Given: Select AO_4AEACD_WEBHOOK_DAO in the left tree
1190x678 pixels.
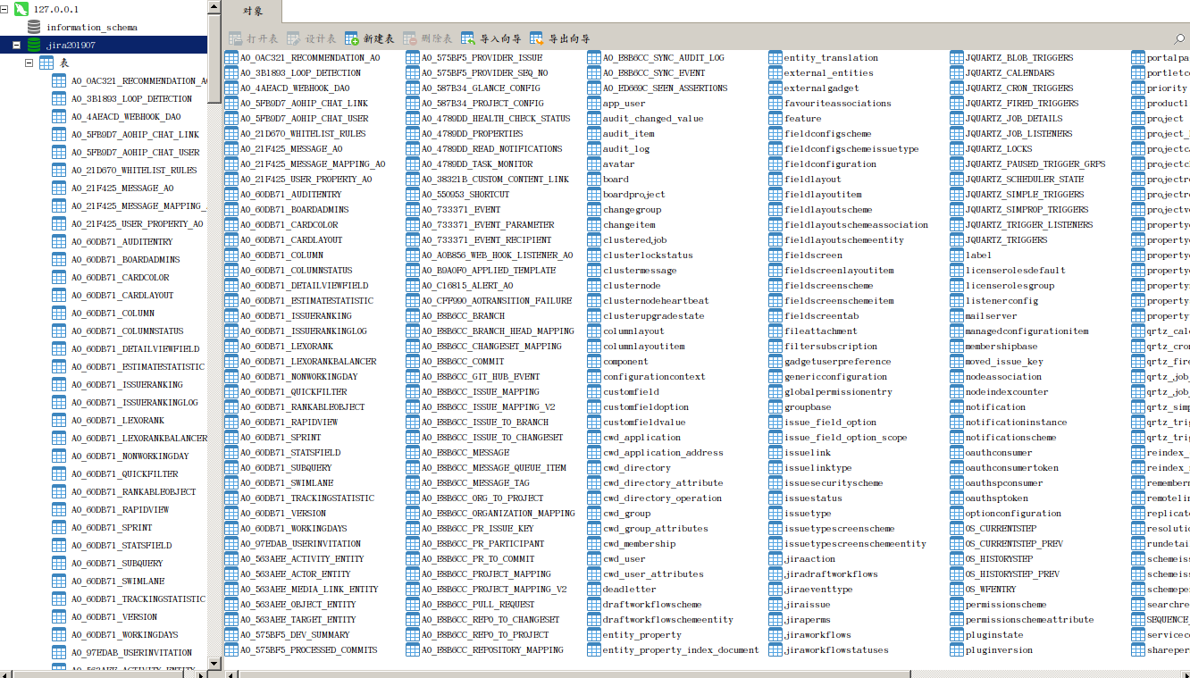Looking at the screenshot, I should tap(126, 116).
